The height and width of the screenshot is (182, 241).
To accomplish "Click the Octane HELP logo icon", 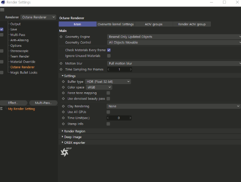I will [x=66, y=152].
